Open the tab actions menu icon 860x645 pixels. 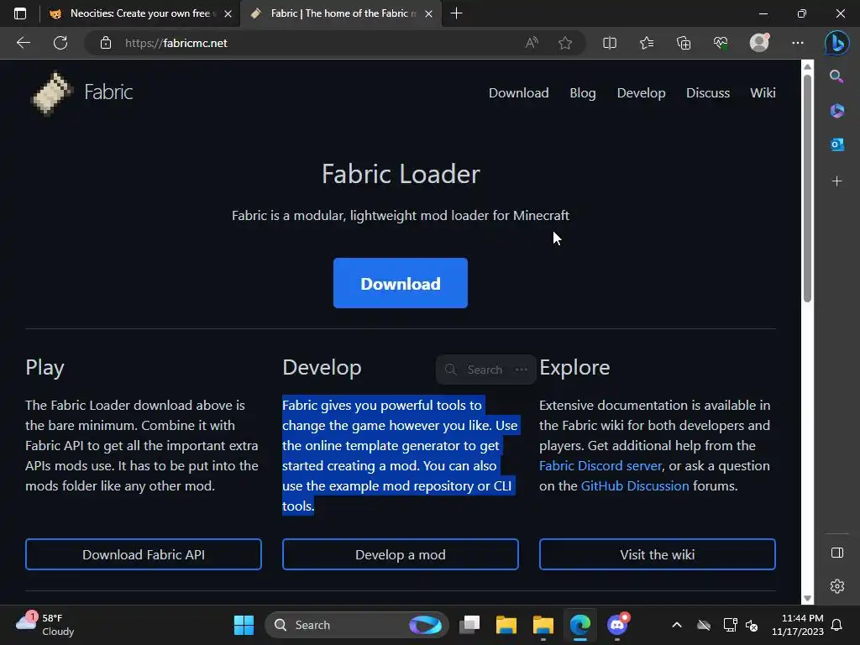[x=20, y=13]
